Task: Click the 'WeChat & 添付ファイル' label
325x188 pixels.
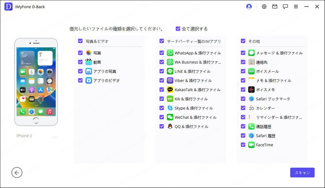Action: (195, 117)
